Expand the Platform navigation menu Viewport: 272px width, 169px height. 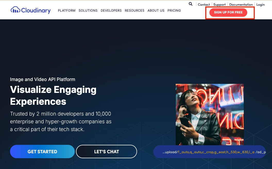click(66, 11)
